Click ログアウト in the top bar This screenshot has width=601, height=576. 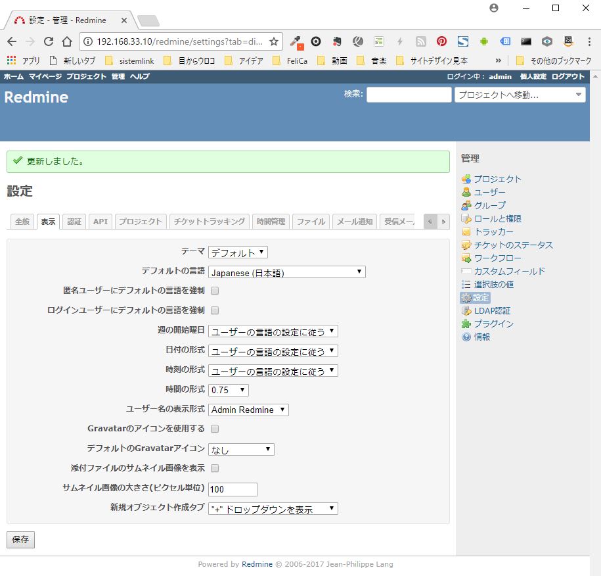(568, 76)
